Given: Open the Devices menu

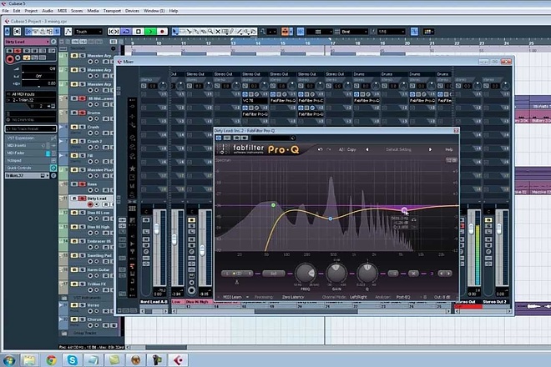Looking at the screenshot, I should (x=132, y=11).
